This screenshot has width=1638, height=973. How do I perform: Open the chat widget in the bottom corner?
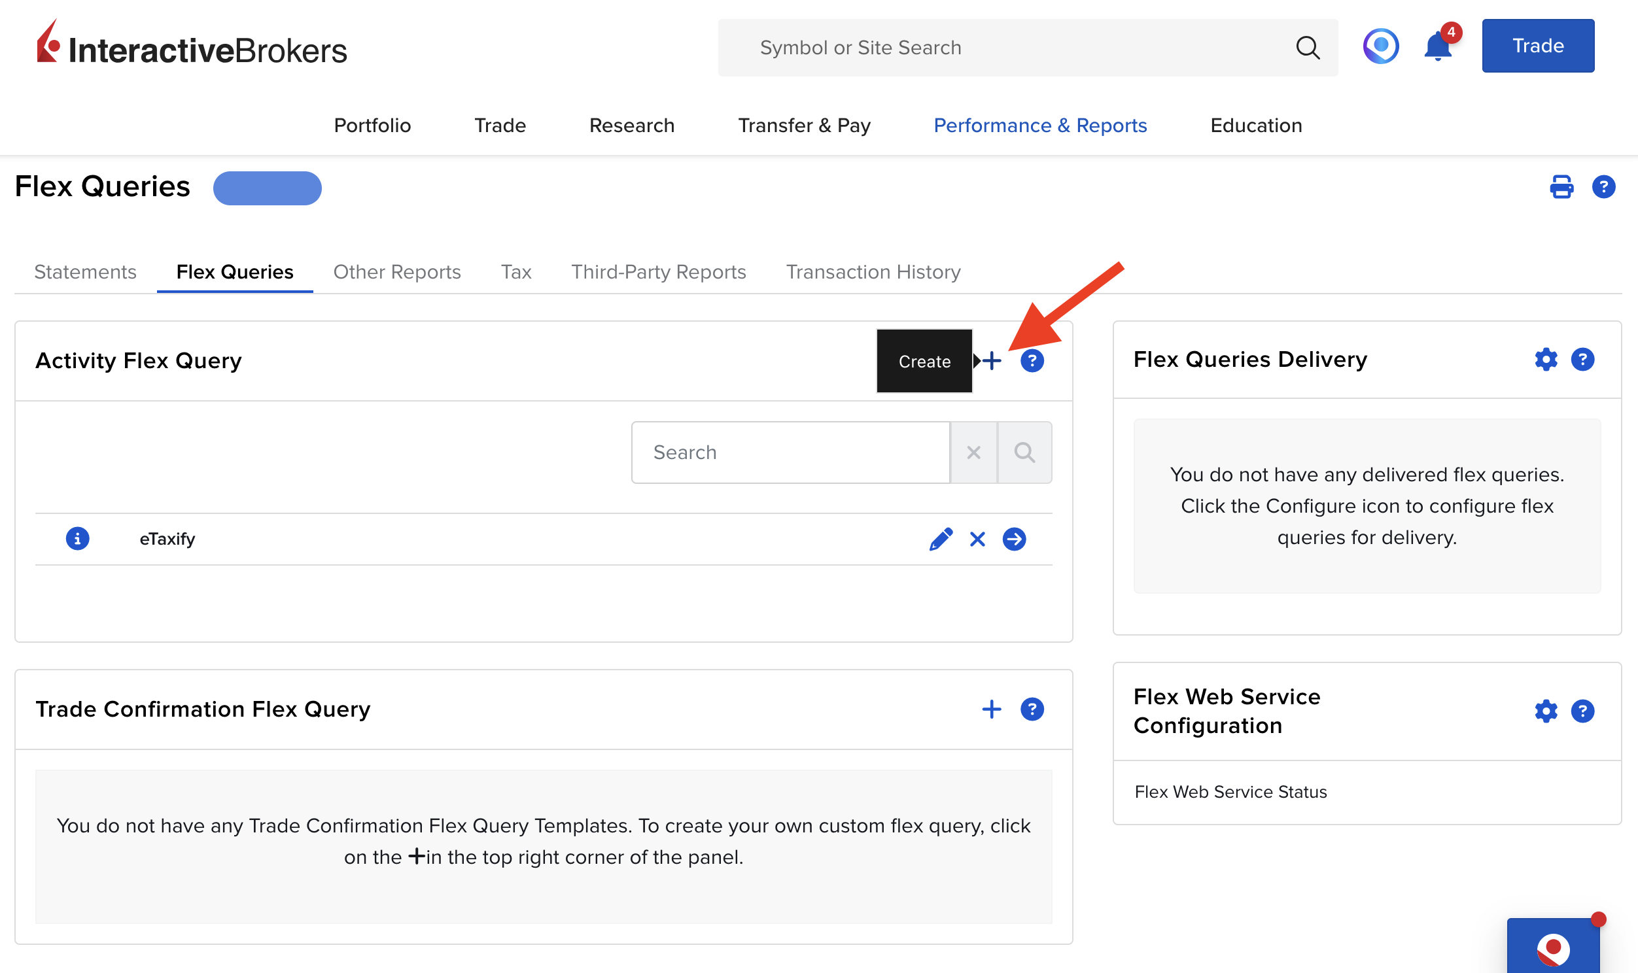pyautogui.click(x=1553, y=946)
